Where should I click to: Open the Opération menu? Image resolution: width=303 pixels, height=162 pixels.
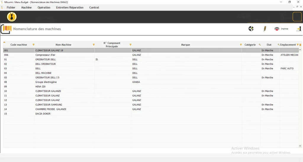(x=44, y=7)
